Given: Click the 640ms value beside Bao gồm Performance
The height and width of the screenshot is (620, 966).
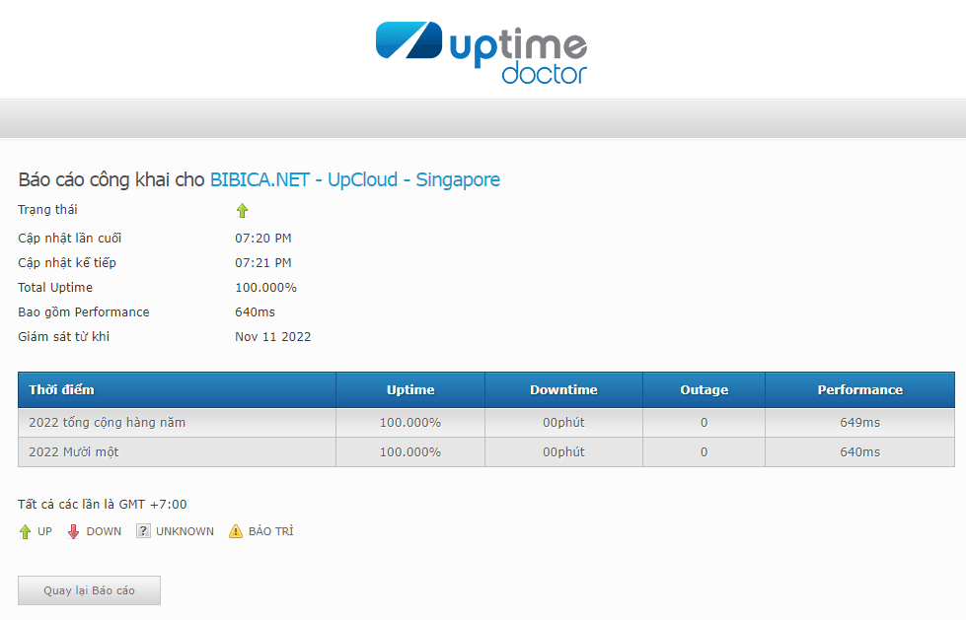Looking at the screenshot, I should [255, 312].
